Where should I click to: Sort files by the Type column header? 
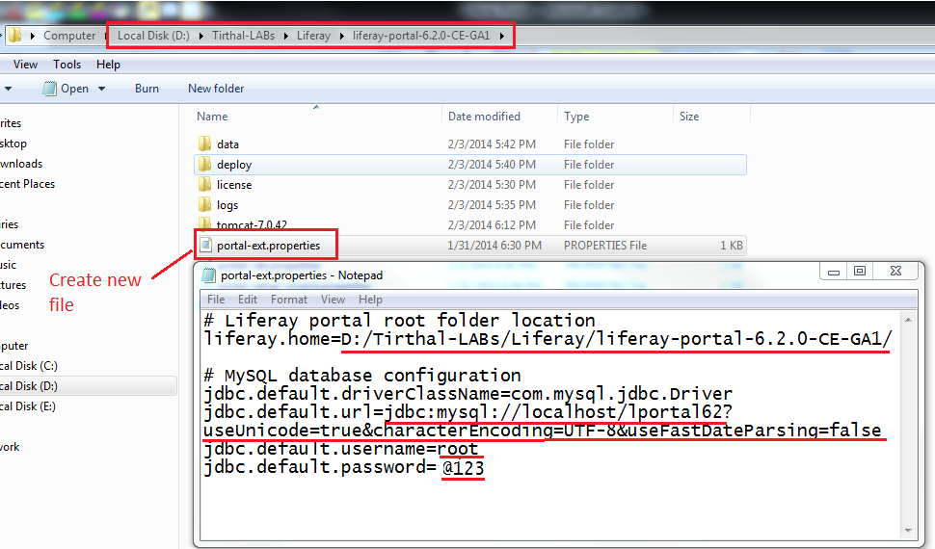point(576,117)
